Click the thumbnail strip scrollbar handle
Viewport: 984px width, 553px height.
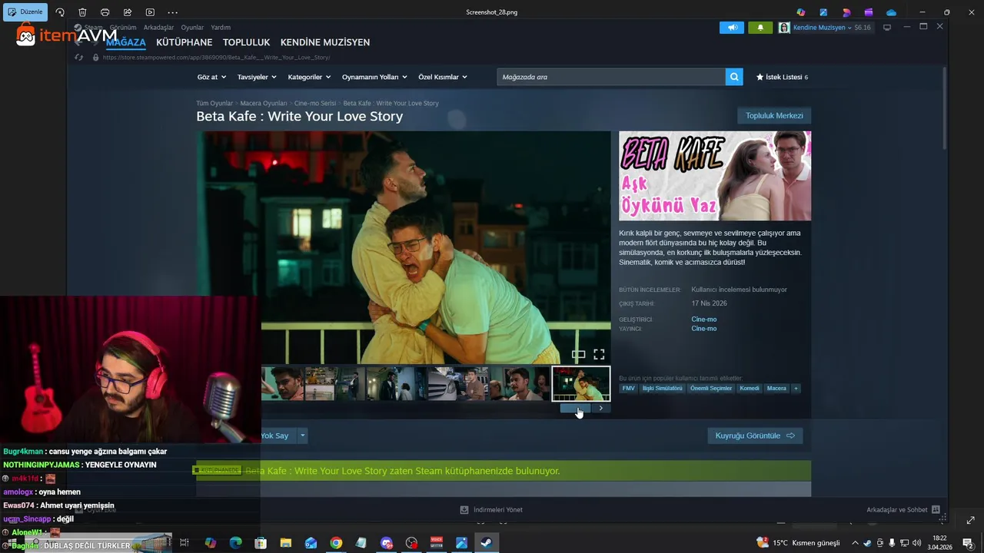575,409
